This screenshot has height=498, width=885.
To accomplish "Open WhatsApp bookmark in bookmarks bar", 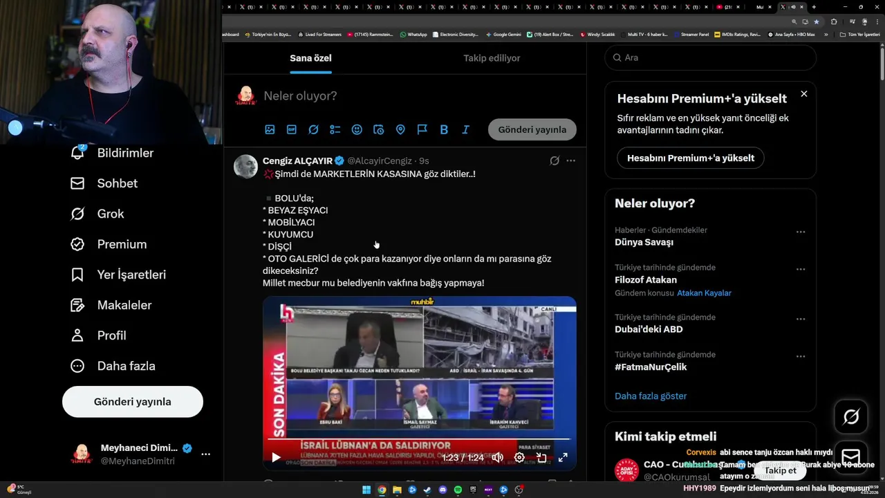I will 413,34.
